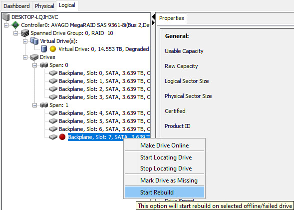Click the Spanned Drive Group stack icon
Image resolution: width=294 pixels, height=210 pixels.
[25, 33]
